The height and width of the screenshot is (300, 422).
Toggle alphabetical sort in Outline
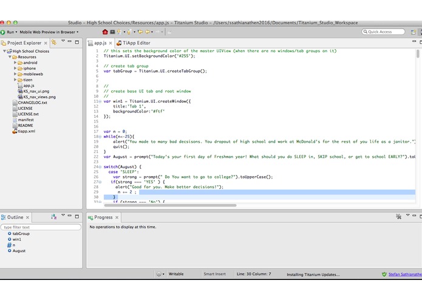coord(54,217)
